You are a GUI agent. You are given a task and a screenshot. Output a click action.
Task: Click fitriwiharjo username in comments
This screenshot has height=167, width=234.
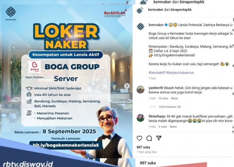point(157,116)
